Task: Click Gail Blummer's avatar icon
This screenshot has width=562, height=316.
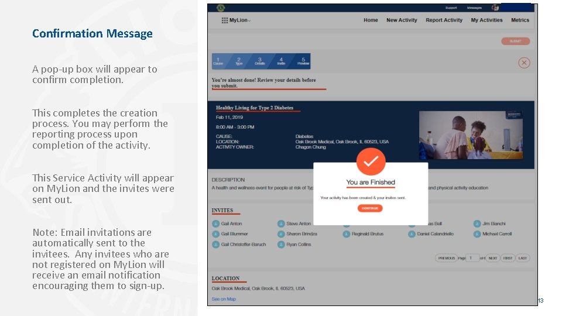Action: (216, 234)
